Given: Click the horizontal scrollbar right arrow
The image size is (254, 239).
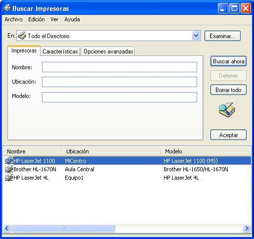Looking at the screenshot, I should click(x=247, y=229).
